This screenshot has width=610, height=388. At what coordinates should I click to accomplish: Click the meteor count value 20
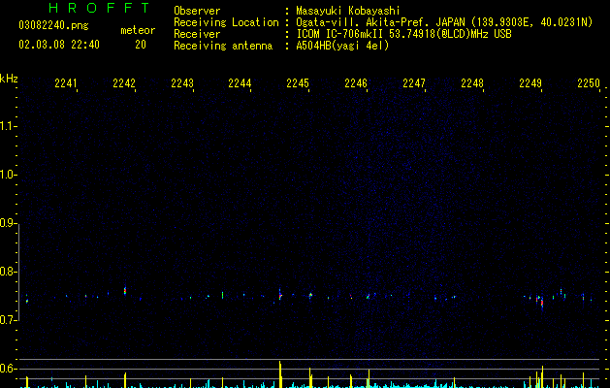click(141, 45)
